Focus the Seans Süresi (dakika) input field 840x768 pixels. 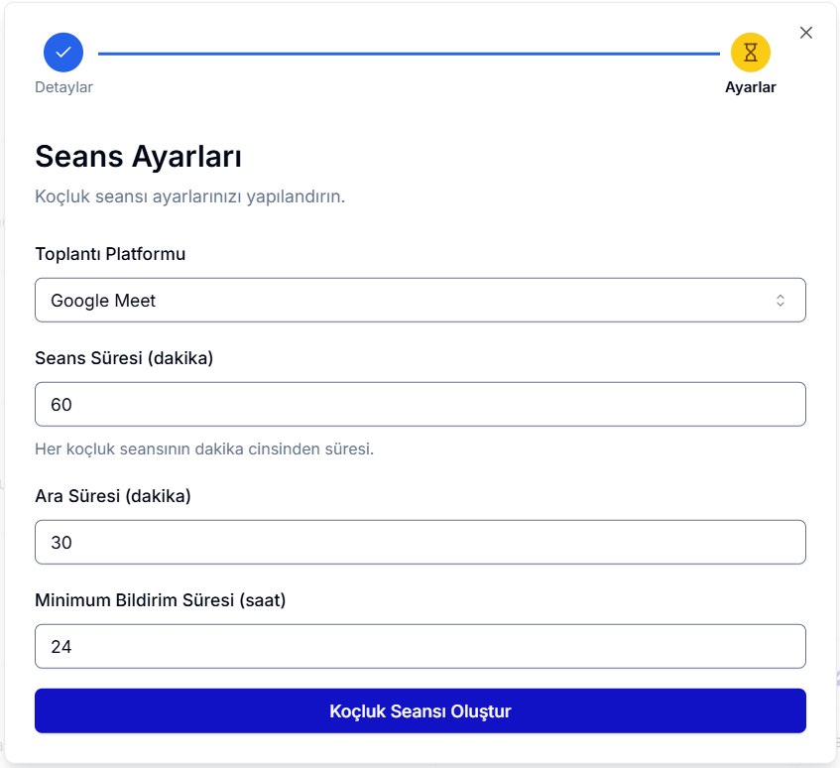(x=420, y=404)
